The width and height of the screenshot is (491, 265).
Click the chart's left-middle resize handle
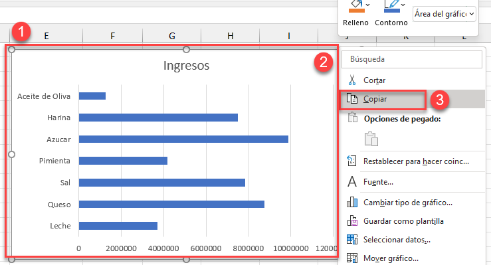[x=11, y=154]
